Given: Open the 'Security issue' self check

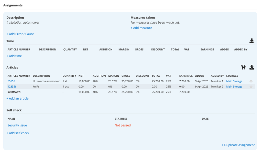Looking at the screenshot, I should 17,125.
